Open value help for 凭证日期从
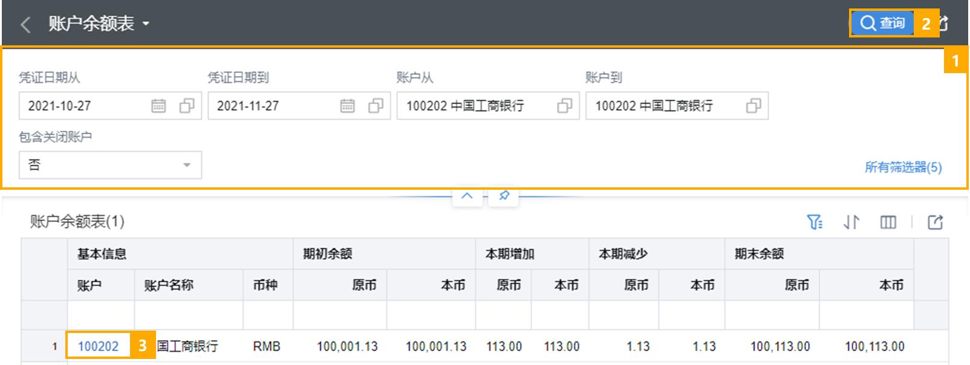This screenshot has width=970, height=365. (x=187, y=106)
